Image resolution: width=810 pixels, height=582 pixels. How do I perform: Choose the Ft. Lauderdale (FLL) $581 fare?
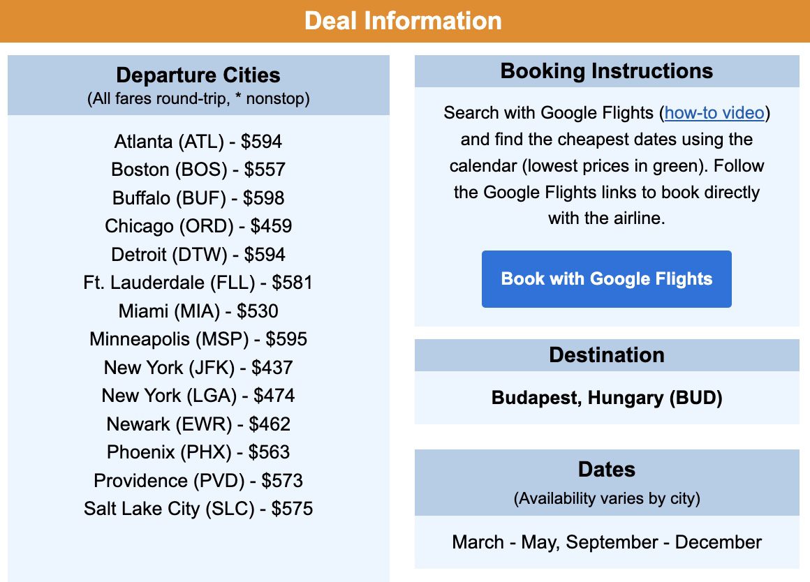point(198,283)
